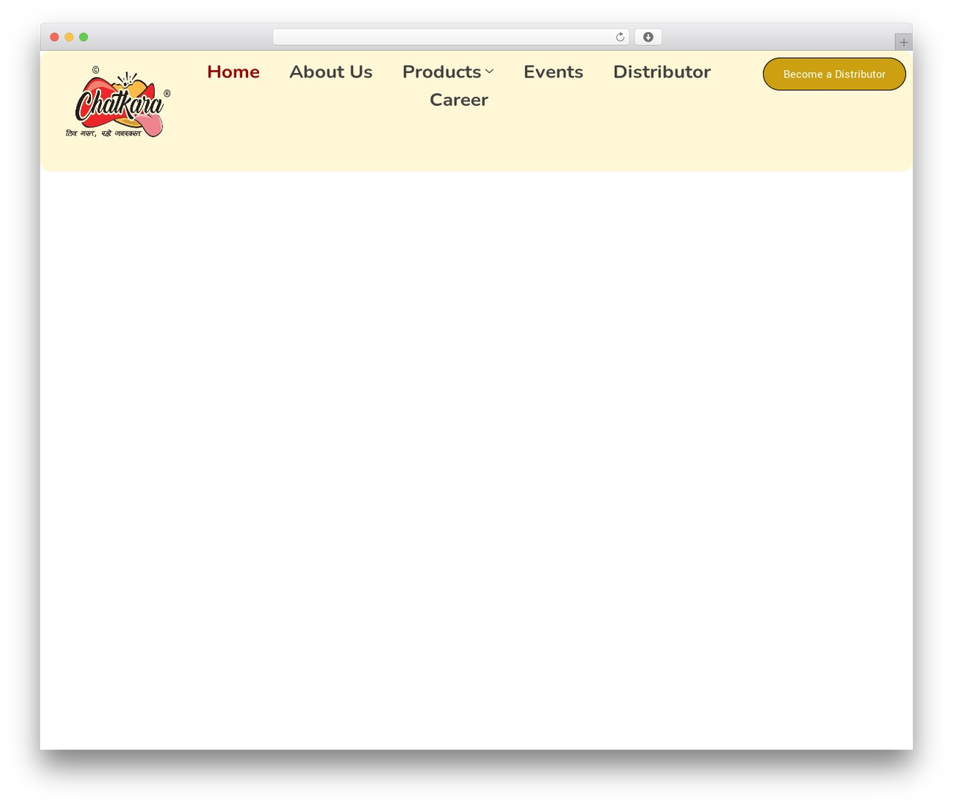953x807 pixels.
Task: Maximize the window using the green button
Action: pos(83,37)
